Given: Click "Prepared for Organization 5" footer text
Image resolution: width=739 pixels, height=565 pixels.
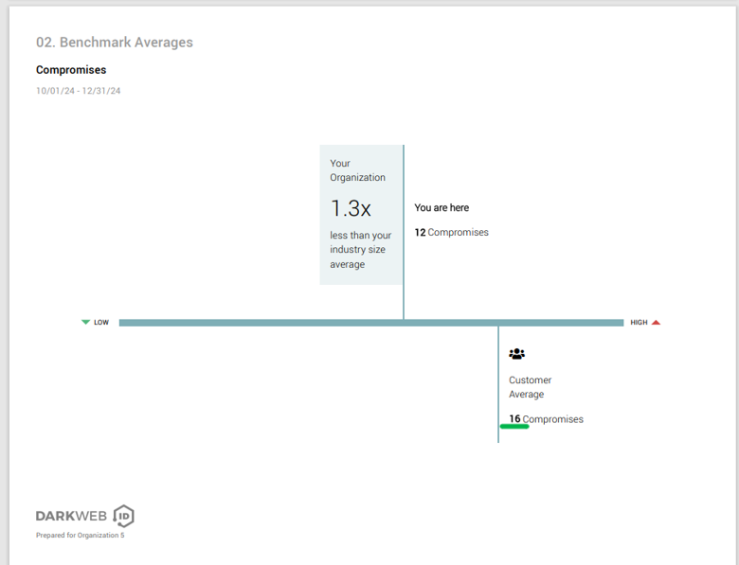Looking at the screenshot, I should 80,536.
